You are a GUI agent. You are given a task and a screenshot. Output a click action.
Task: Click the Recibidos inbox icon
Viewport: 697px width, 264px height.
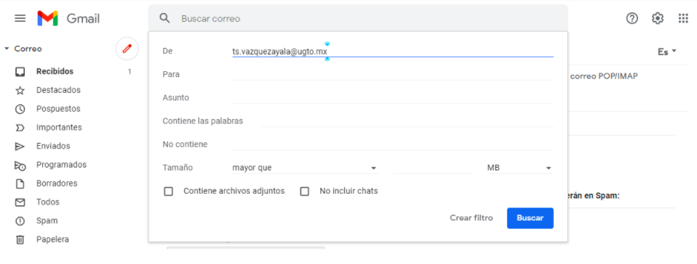[20, 71]
